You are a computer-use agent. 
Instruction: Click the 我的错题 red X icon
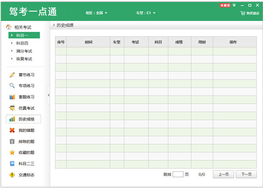pyautogui.click(x=12, y=130)
